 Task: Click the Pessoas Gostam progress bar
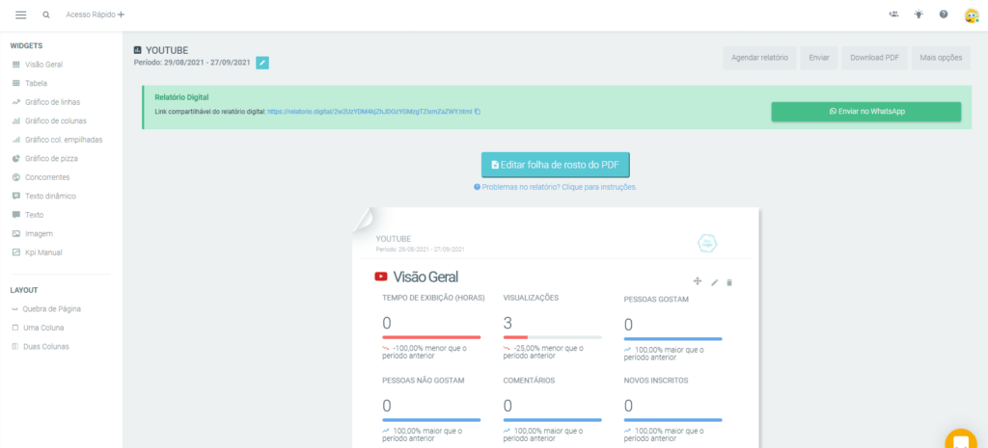672,338
